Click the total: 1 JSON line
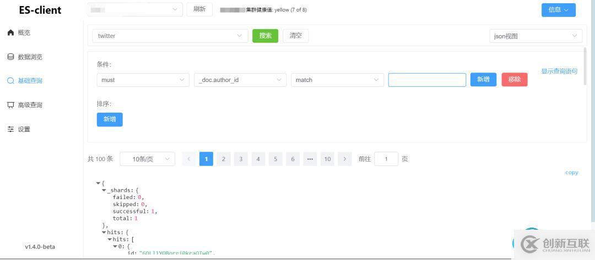The image size is (595, 260). point(125,218)
